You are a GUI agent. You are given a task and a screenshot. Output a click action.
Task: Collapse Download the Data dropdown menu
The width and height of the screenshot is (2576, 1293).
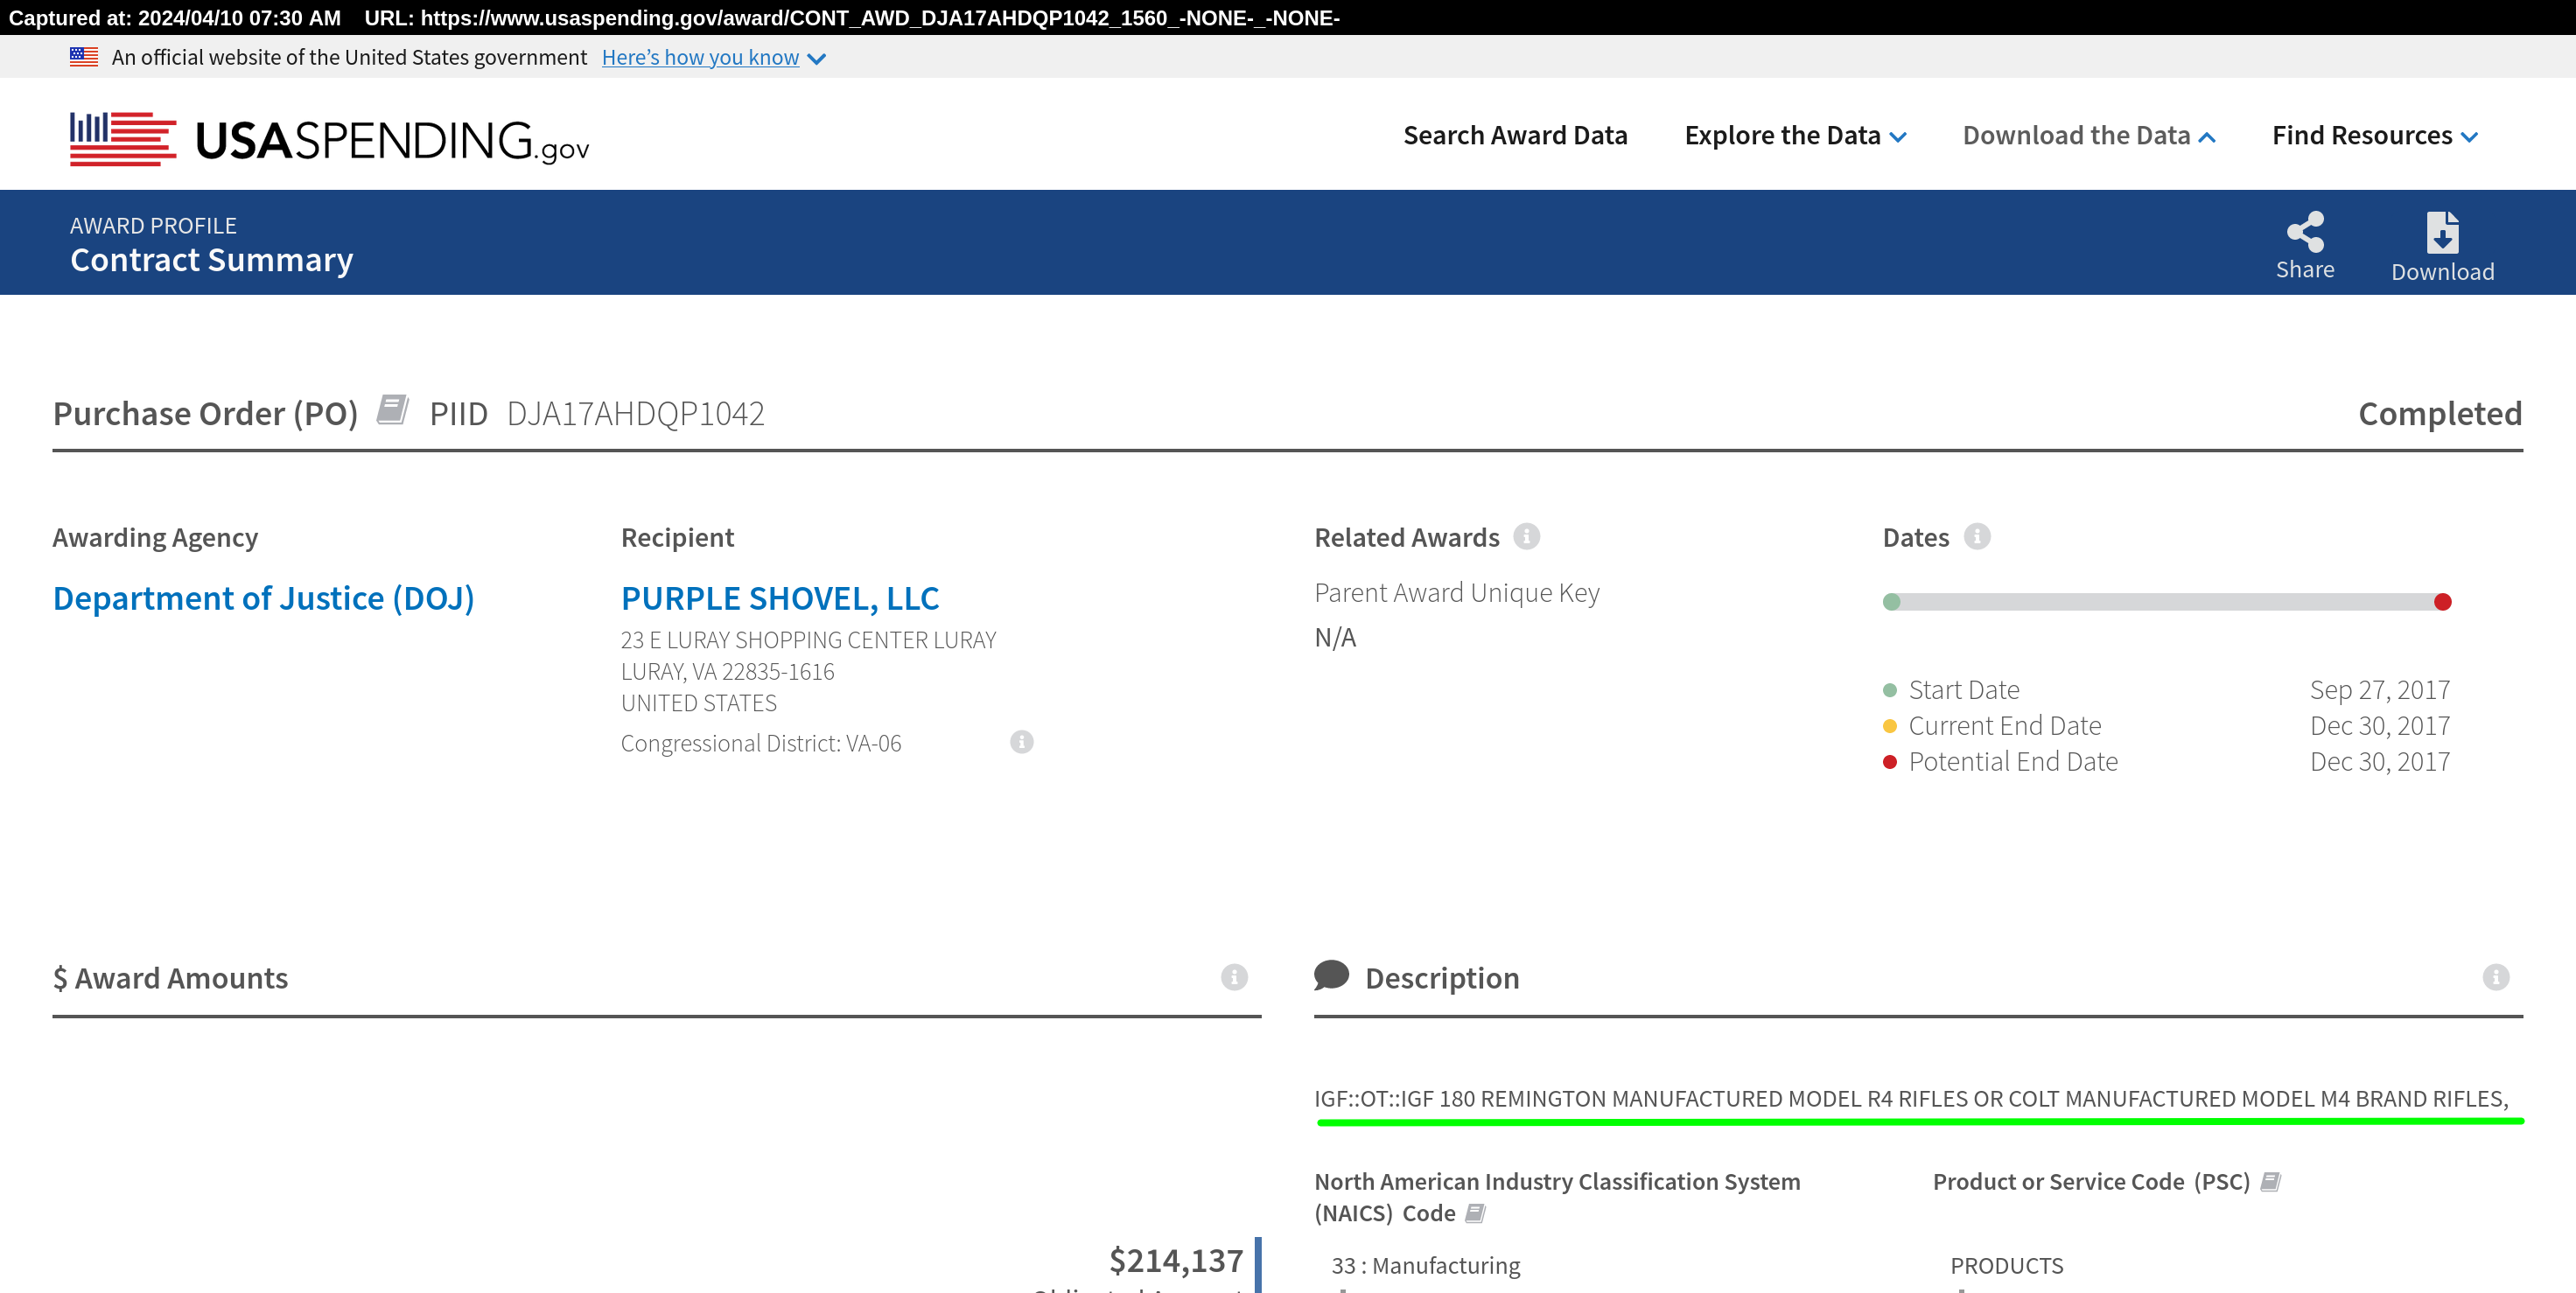(x=2089, y=135)
